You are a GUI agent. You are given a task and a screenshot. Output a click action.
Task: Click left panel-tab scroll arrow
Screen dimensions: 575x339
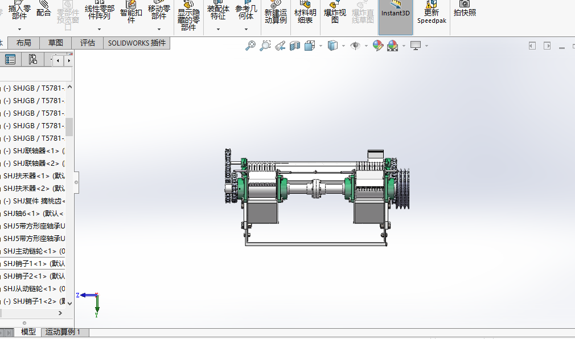click(58, 60)
